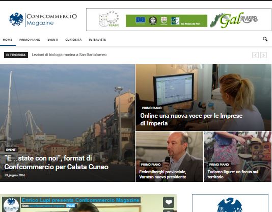The width and height of the screenshot is (272, 212).
Task: Click the Gal Riviera logo in banner
Action: tap(234, 20)
